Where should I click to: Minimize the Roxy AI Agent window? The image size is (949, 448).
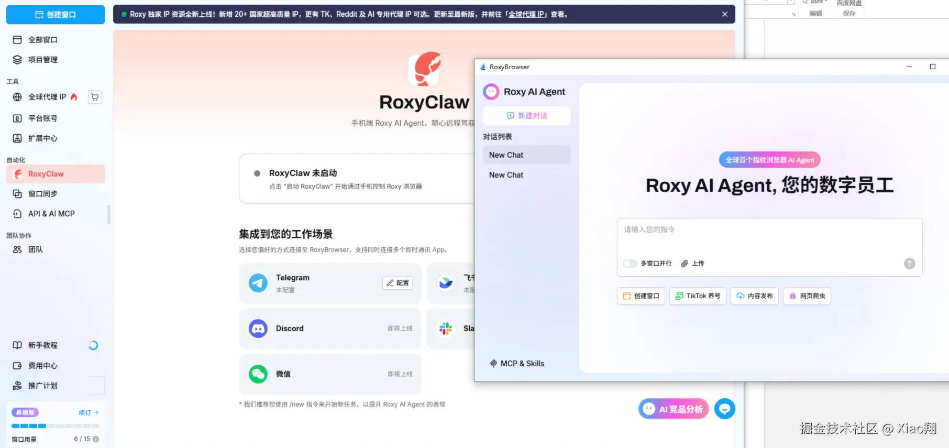(x=909, y=67)
